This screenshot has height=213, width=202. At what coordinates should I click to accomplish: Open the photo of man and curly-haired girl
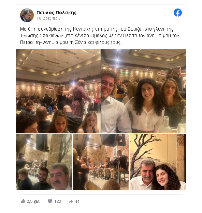(158, 162)
